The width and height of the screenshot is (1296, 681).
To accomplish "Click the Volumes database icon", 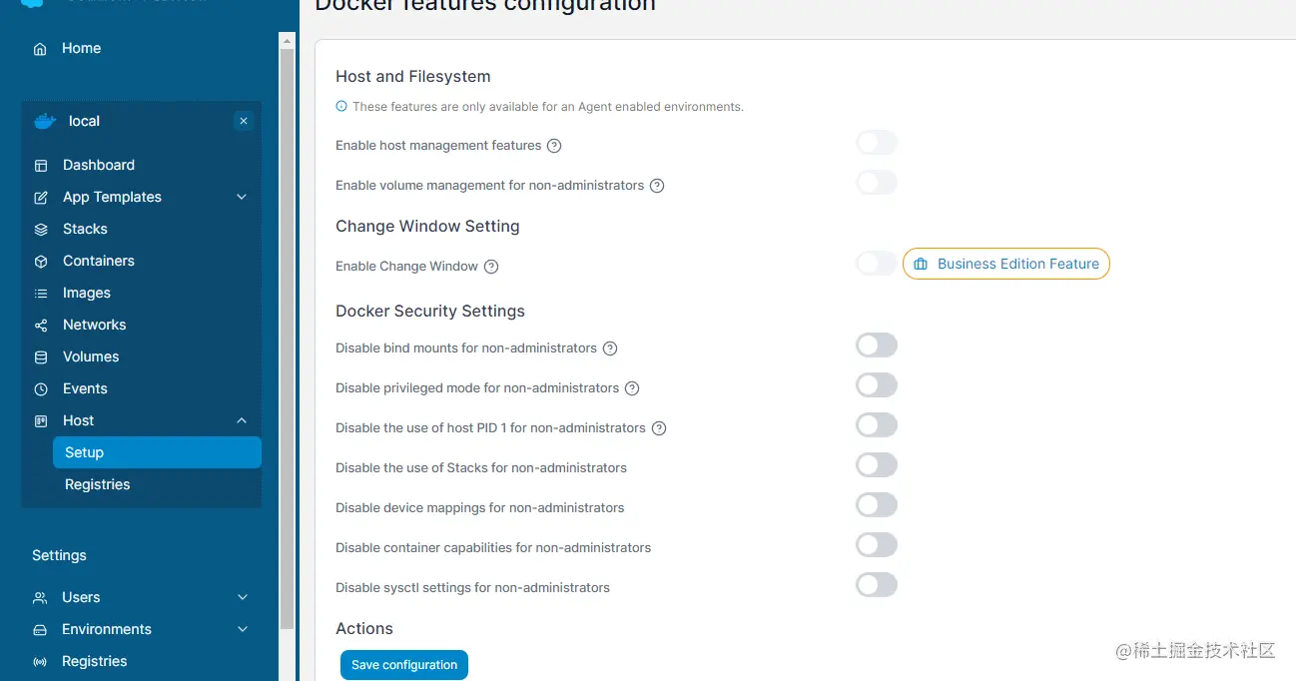I will pyautogui.click(x=41, y=357).
